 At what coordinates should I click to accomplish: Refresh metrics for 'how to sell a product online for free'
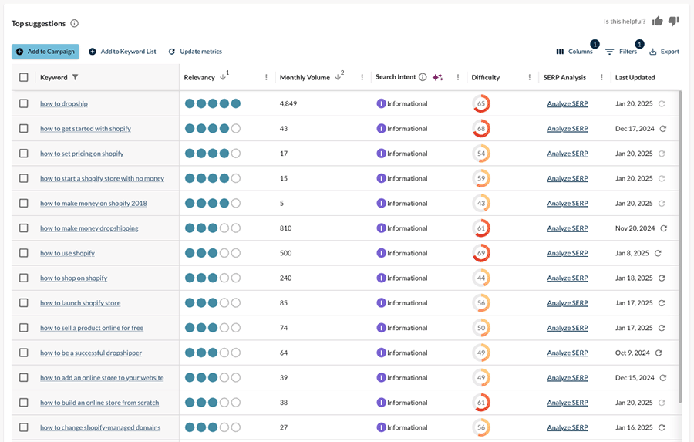(662, 328)
